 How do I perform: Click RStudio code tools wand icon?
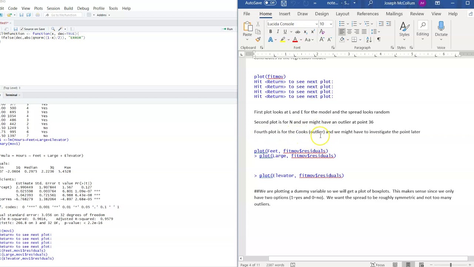[60, 29]
